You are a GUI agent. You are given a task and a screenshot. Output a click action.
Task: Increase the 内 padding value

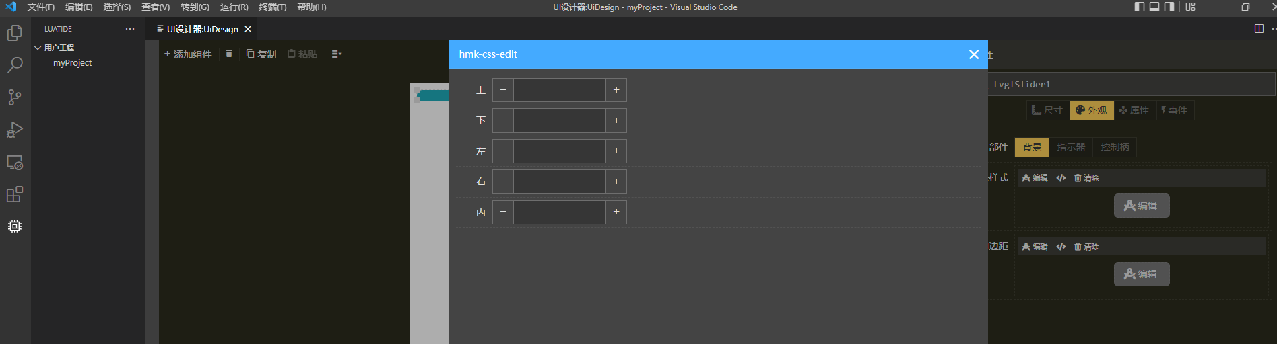(x=616, y=212)
